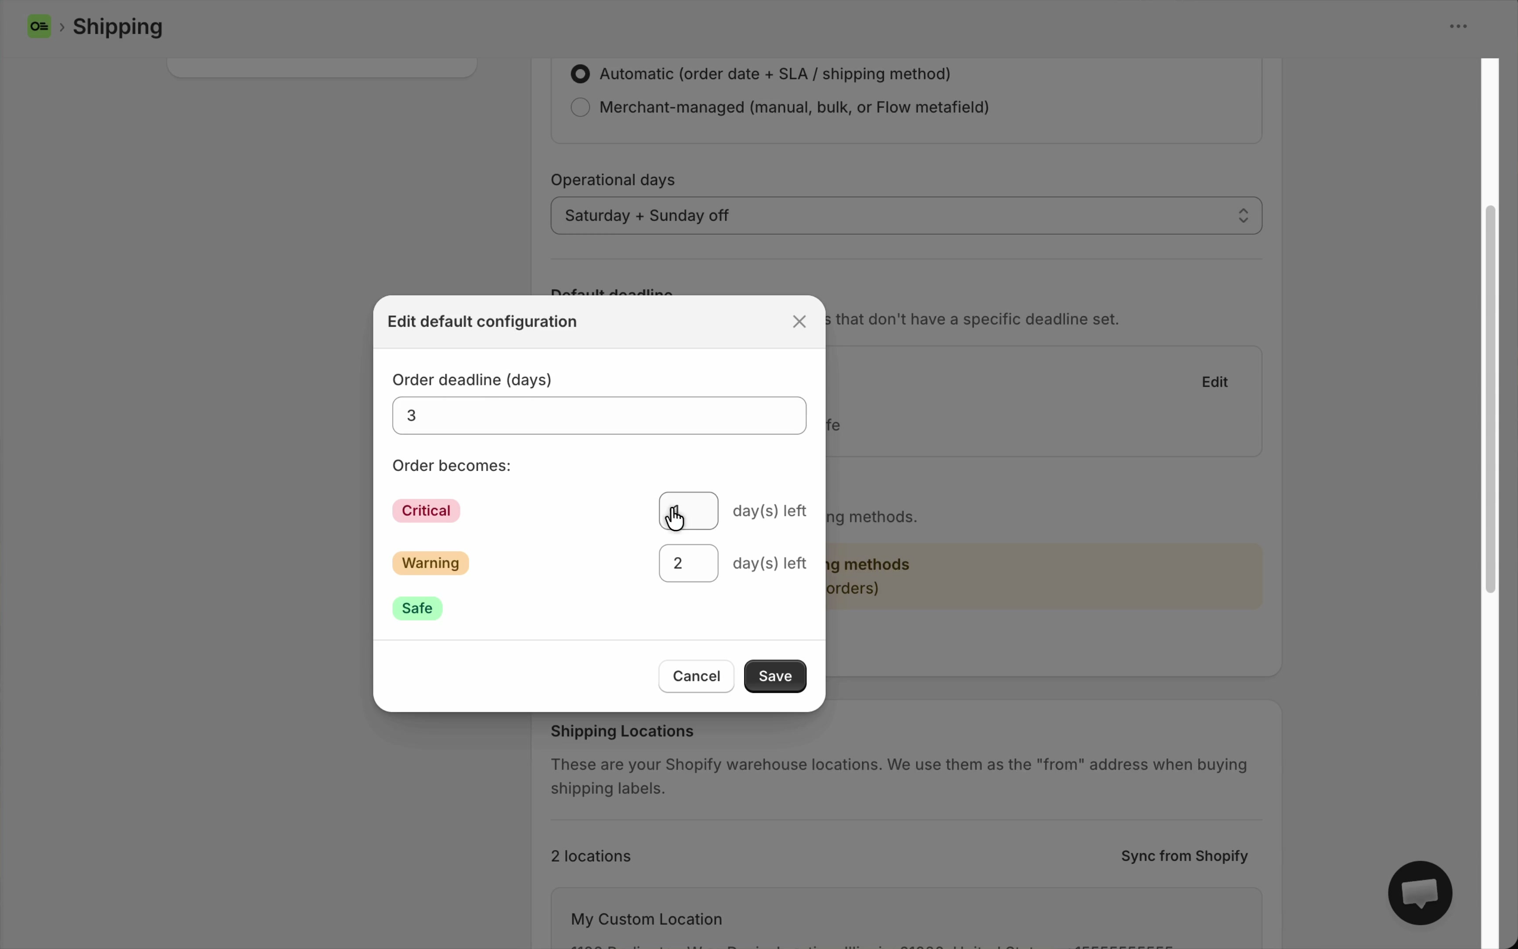
Task: Click the green app logo icon
Action: click(39, 26)
